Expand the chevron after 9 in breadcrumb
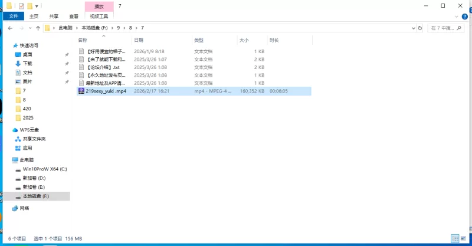 pyautogui.click(x=124, y=28)
